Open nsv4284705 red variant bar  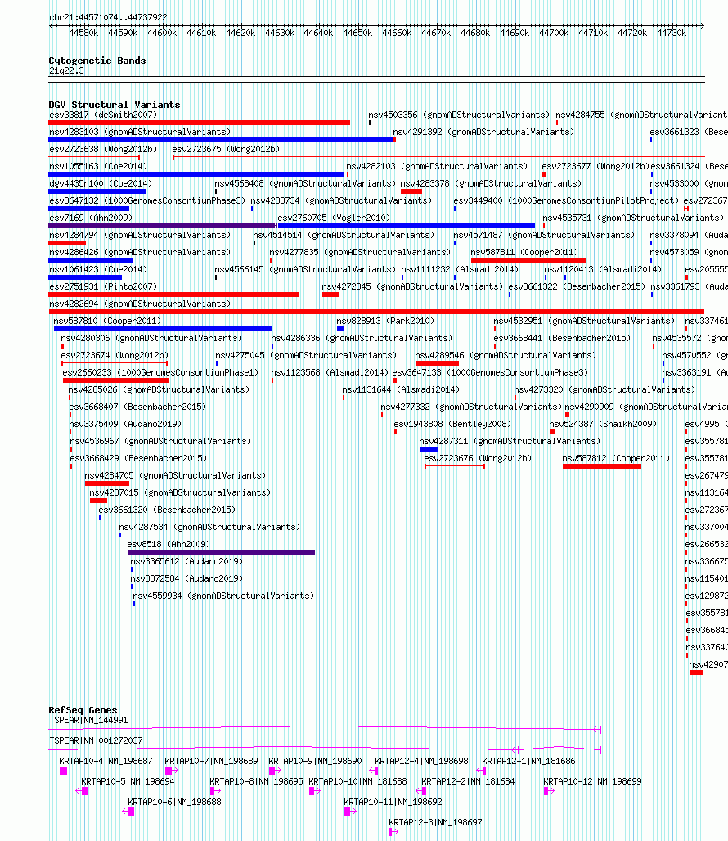coord(106,483)
